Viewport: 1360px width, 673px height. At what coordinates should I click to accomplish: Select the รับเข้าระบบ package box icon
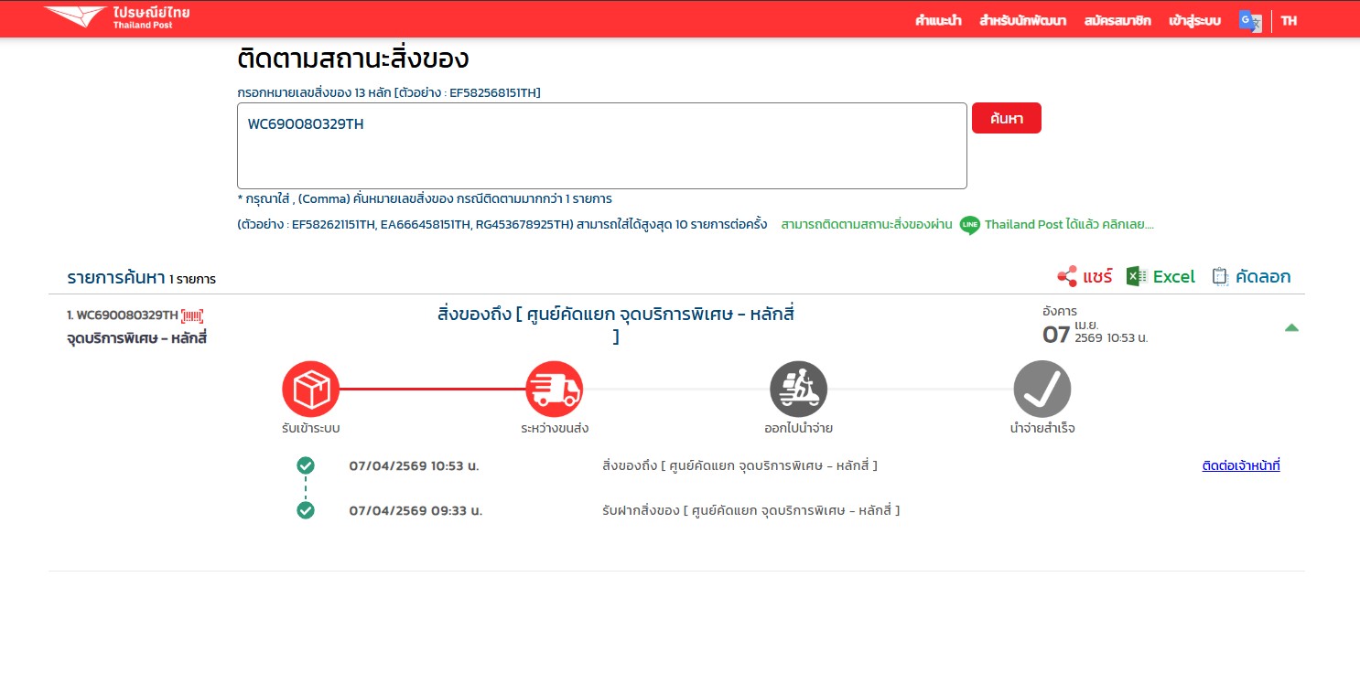tap(310, 390)
